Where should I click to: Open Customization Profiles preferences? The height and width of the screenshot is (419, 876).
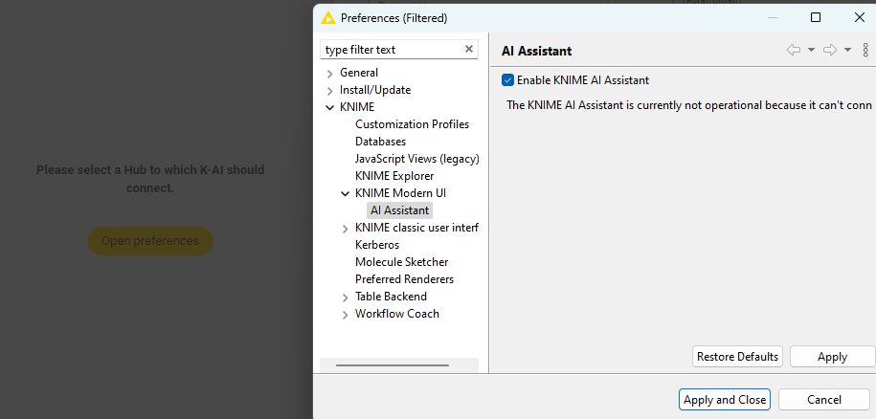coord(413,124)
